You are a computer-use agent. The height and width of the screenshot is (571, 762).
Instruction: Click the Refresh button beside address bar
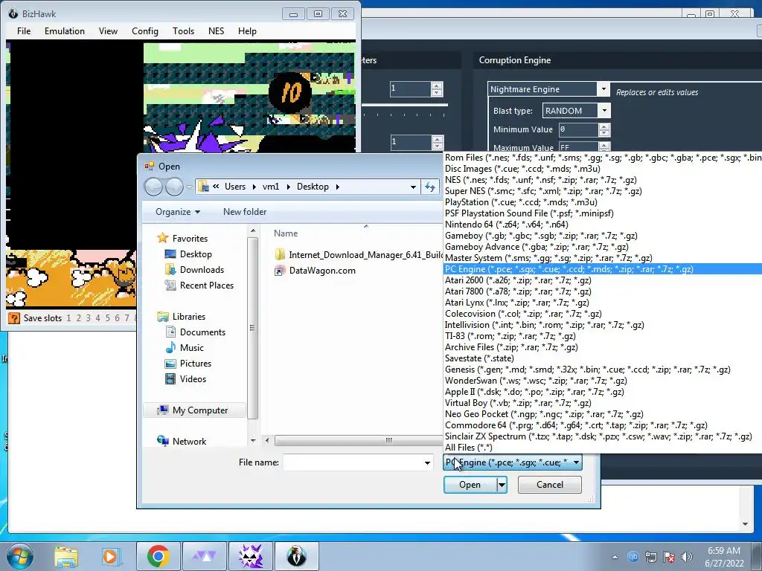tap(430, 187)
